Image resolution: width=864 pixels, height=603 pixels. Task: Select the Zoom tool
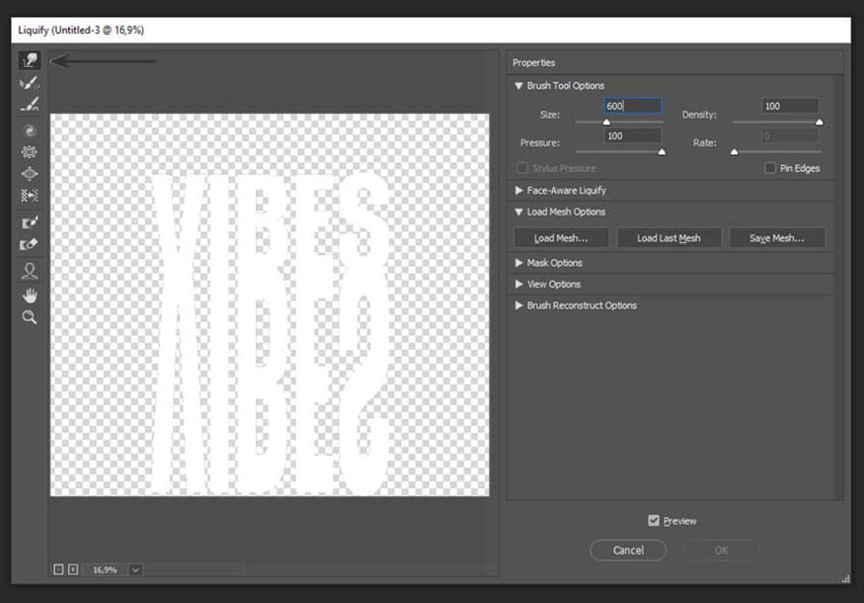tap(30, 317)
